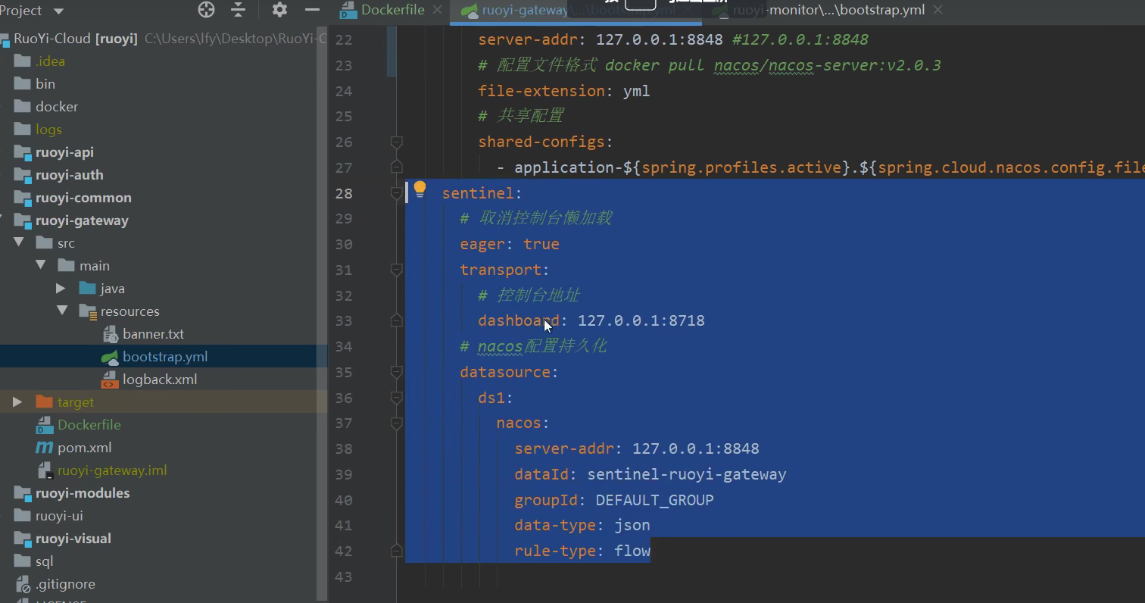Select the bin folder
Image resolution: width=1145 pixels, height=603 pixels.
tap(45, 84)
